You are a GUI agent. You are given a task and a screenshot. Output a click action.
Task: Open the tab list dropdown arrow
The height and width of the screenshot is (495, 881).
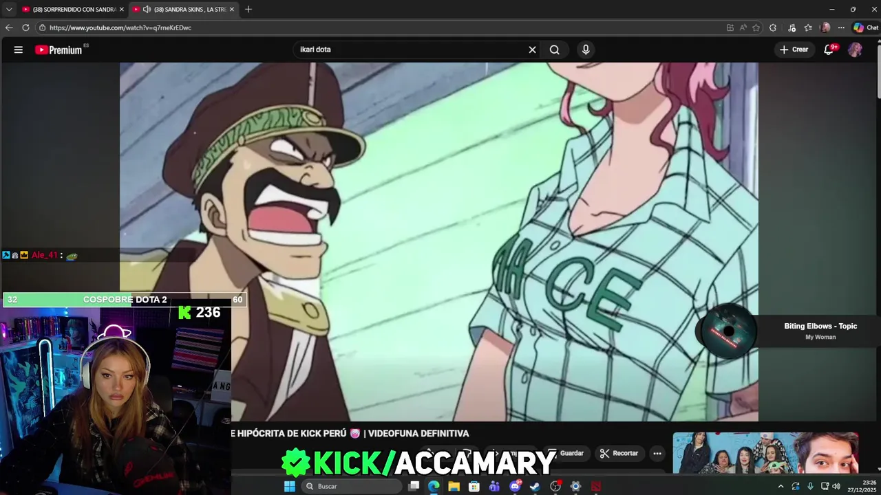tap(9, 9)
